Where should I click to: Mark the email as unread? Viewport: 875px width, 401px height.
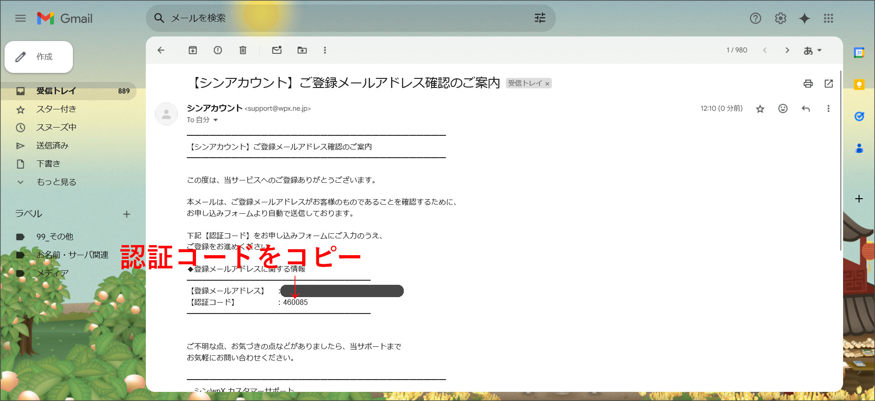(277, 50)
